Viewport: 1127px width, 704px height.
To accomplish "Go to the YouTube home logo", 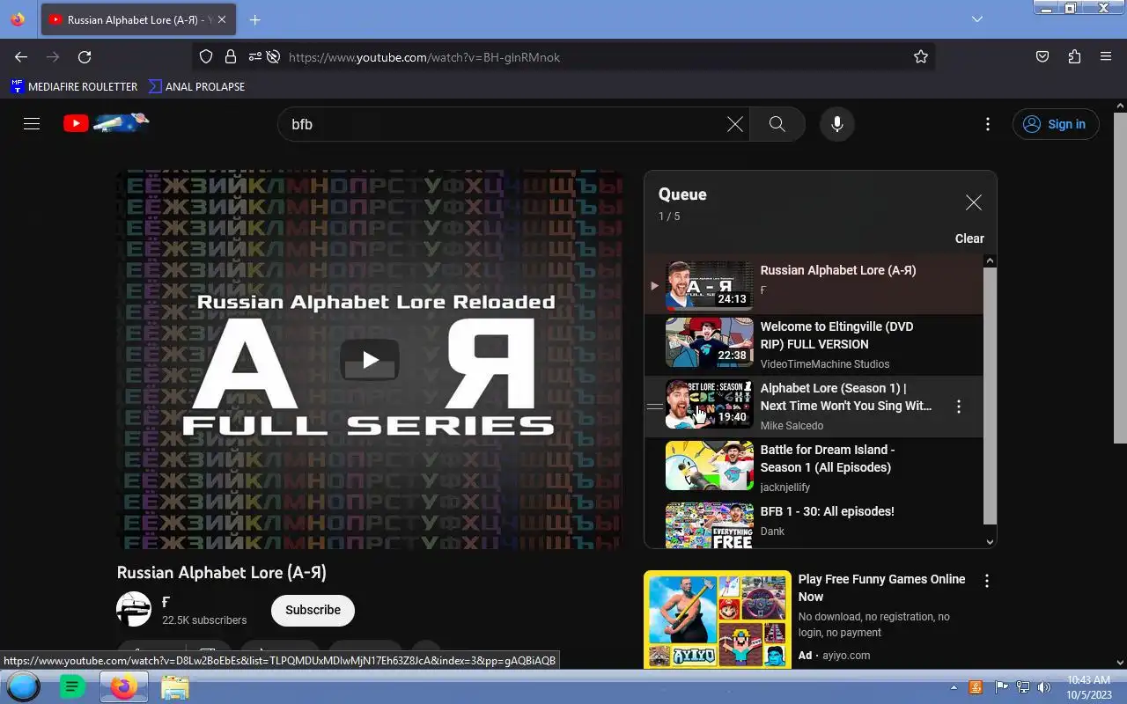I will coord(106,123).
